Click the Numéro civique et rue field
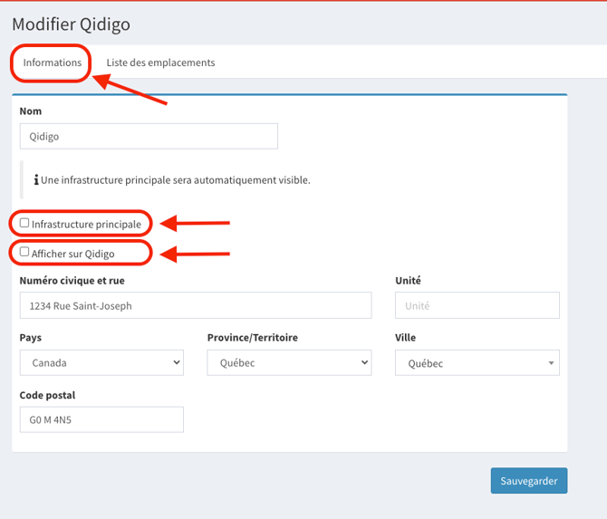 (195, 306)
